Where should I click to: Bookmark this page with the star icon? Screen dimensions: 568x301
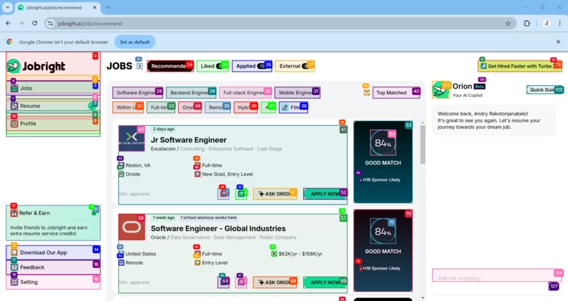coord(508,23)
